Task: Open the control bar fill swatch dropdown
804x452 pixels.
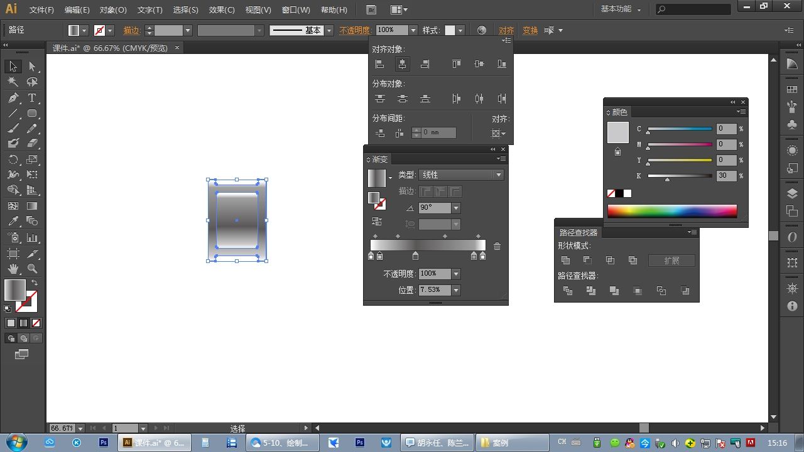Action: pyautogui.click(x=84, y=30)
